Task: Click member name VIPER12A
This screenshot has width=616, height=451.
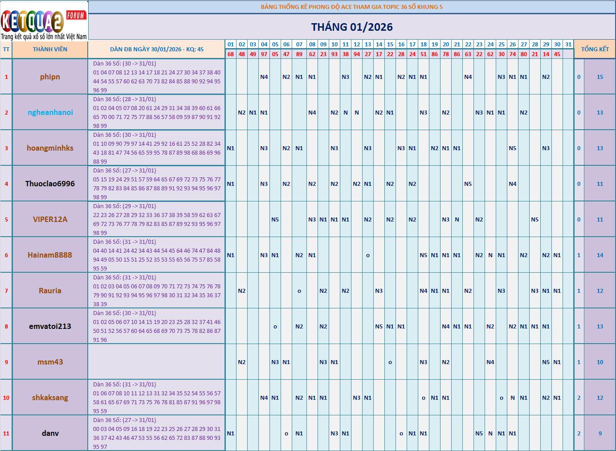Action: 50,219
